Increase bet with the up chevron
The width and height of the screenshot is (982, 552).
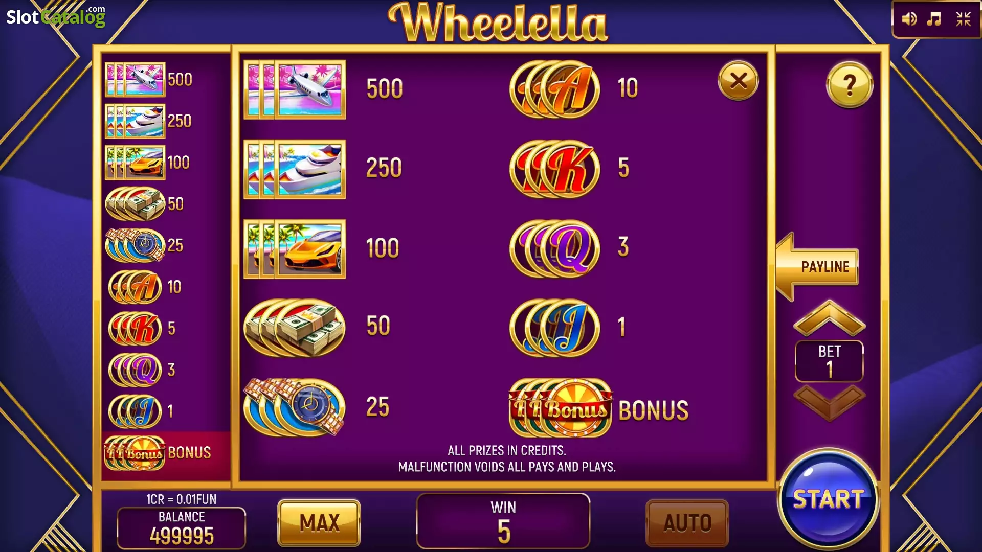point(829,318)
